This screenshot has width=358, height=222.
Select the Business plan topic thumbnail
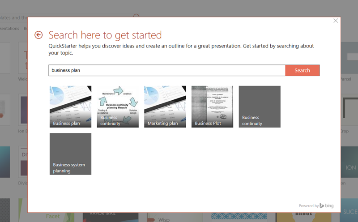70,107
